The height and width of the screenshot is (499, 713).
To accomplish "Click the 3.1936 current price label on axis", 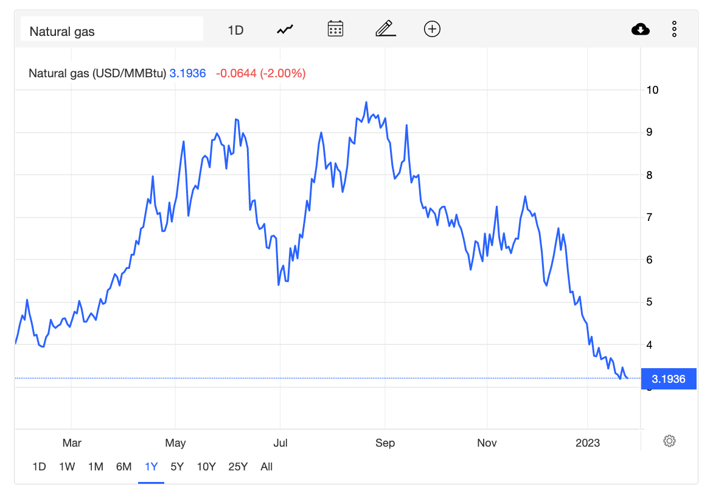I will coord(669,379).
